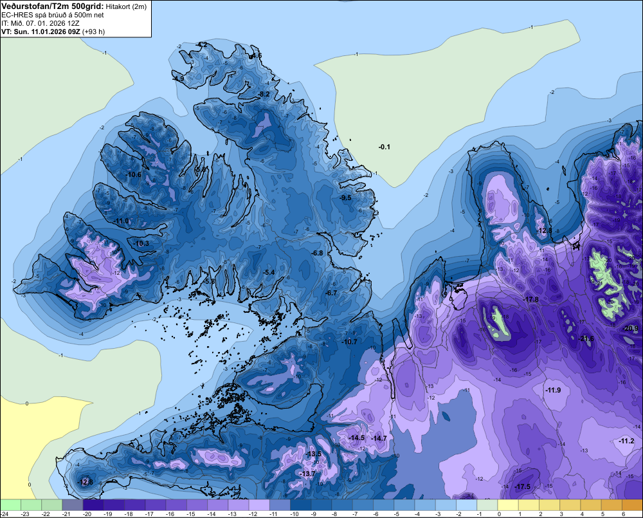This screenshot has width=643, height=518.
Task: Click the -10.6 temperature value
Action: click(x=133, y=174)
